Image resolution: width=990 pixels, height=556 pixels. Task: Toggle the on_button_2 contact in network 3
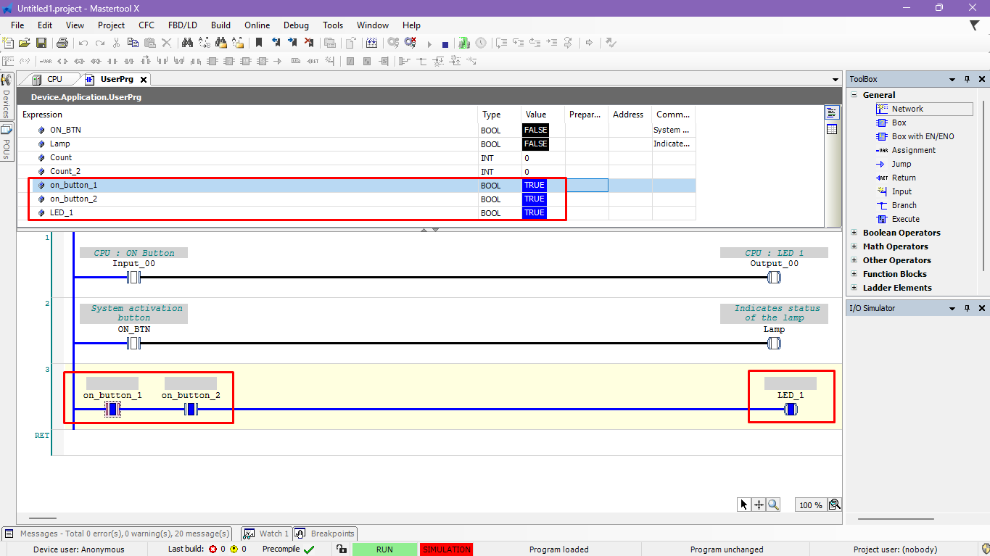tap(191, 410)
